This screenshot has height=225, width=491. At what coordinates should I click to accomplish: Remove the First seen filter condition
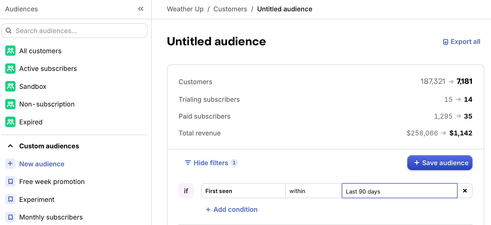465,191
